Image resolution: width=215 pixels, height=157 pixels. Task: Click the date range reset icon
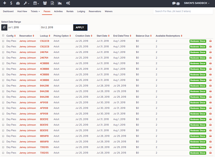(x=4, y=28)
